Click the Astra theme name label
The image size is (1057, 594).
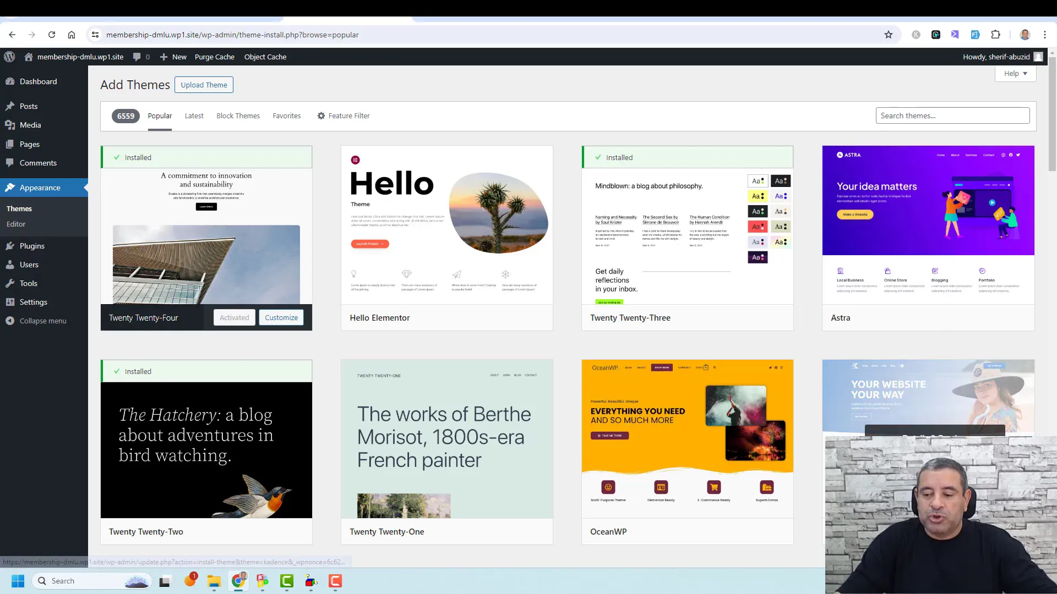[x=841, y=317]
